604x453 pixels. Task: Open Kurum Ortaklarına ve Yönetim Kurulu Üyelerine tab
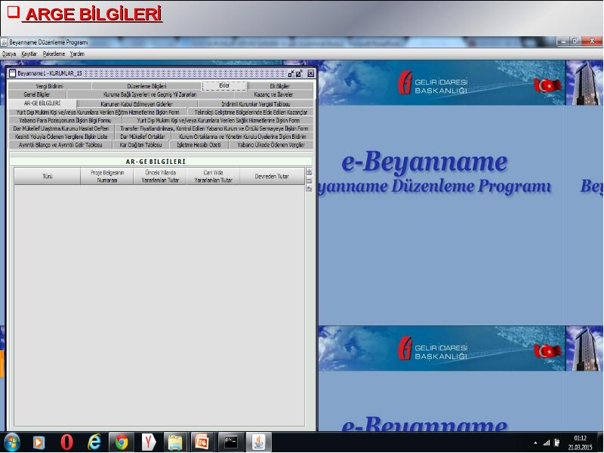click(242, 137)
